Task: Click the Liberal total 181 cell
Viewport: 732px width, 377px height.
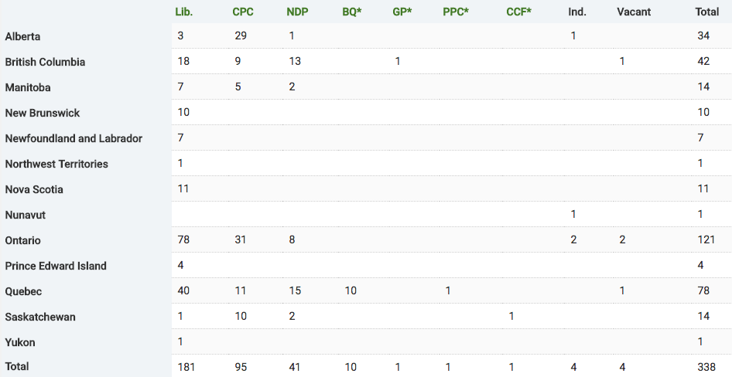Action: click(x=186, y=367)
